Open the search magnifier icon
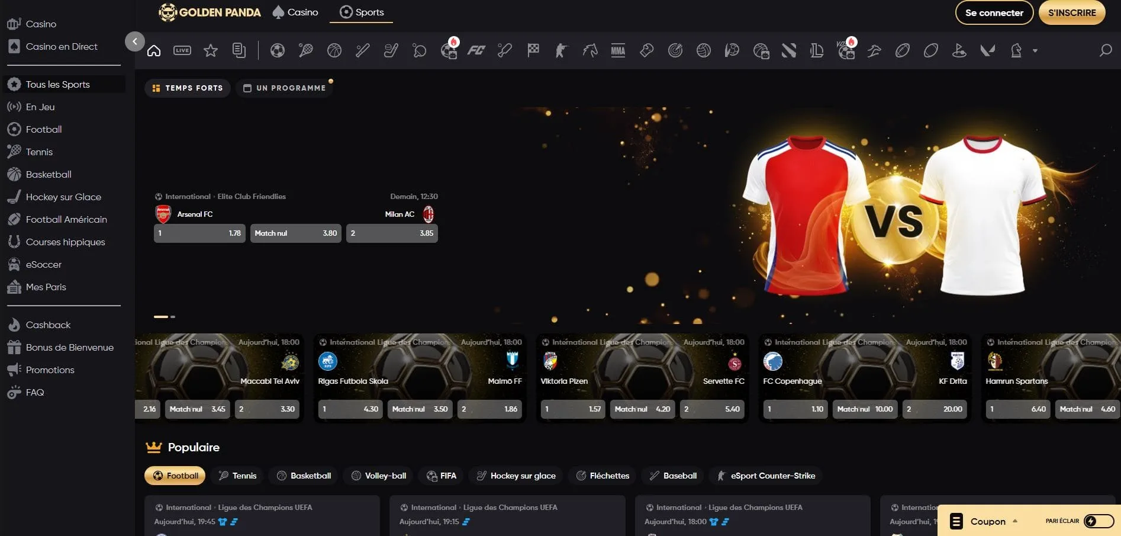The image size is (1121, 536). [1105, 51]
